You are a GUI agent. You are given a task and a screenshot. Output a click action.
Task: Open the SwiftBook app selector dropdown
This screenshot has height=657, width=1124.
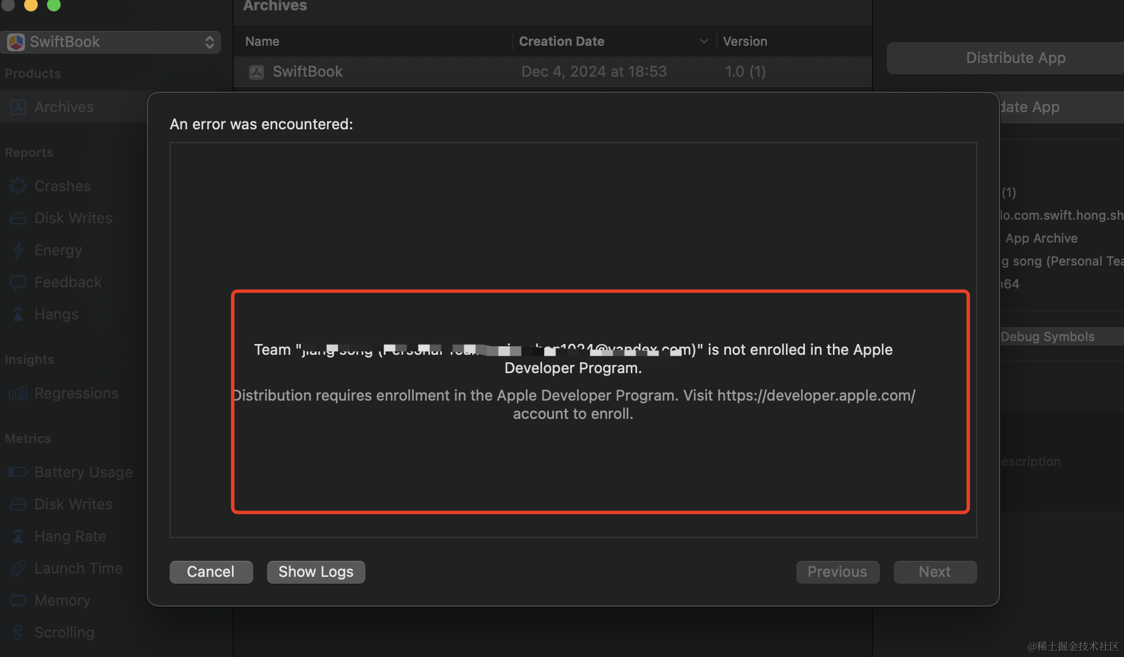(x=111, y=42)
